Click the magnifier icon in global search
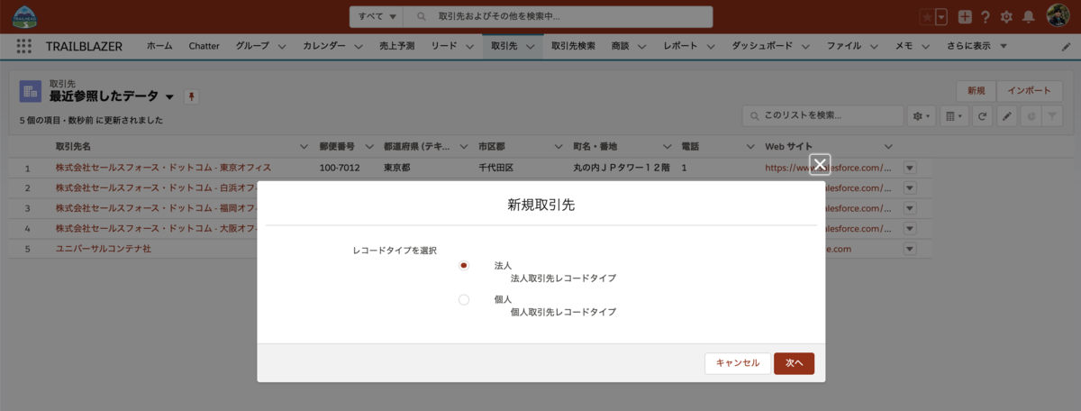The height and width of the screenshot is (411, 1081). 421,16
